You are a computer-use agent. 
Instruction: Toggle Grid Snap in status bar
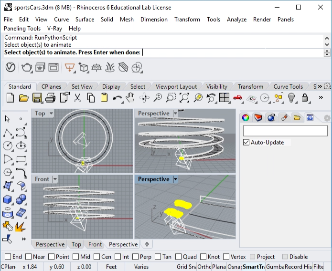coord(186,267)
